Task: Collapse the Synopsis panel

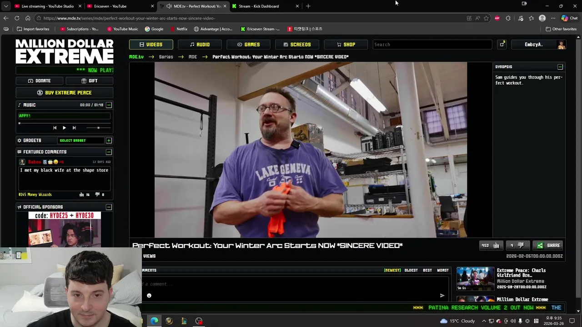Action: 560,67
